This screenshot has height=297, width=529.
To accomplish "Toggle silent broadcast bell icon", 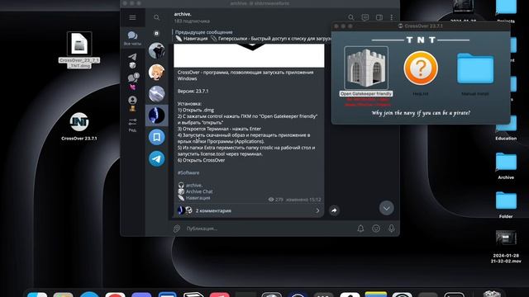I will tap(360, 229).
